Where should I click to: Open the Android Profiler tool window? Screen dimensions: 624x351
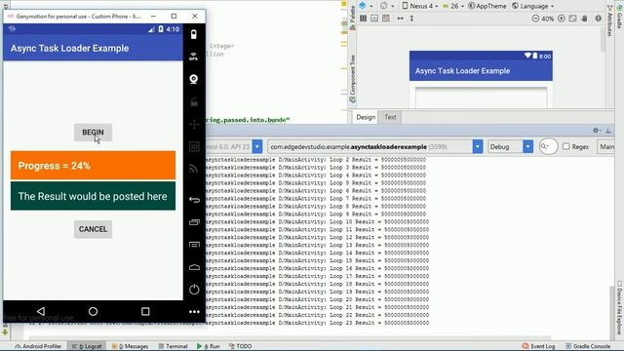(38, 346)
